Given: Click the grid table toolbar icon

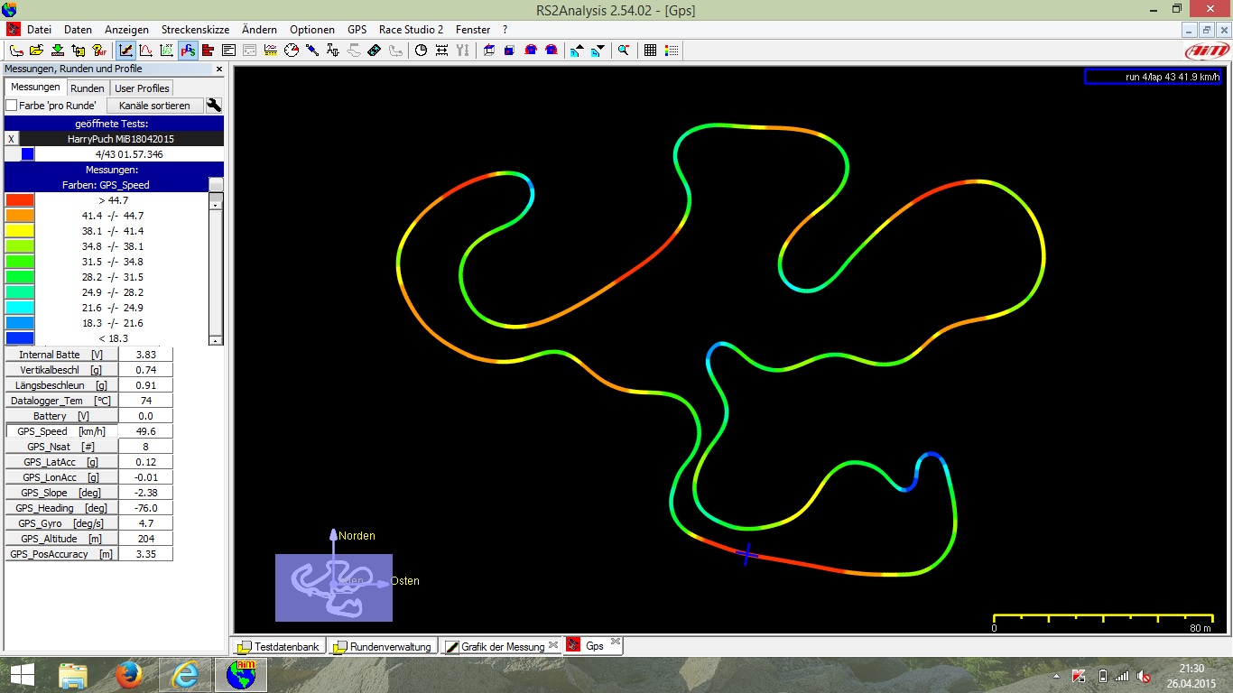Looking at the screenshot, I should click(x=650, y=51).
